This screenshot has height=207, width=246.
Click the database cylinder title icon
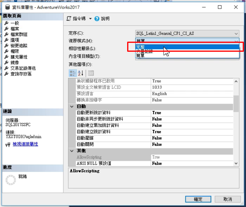(7, 7)
